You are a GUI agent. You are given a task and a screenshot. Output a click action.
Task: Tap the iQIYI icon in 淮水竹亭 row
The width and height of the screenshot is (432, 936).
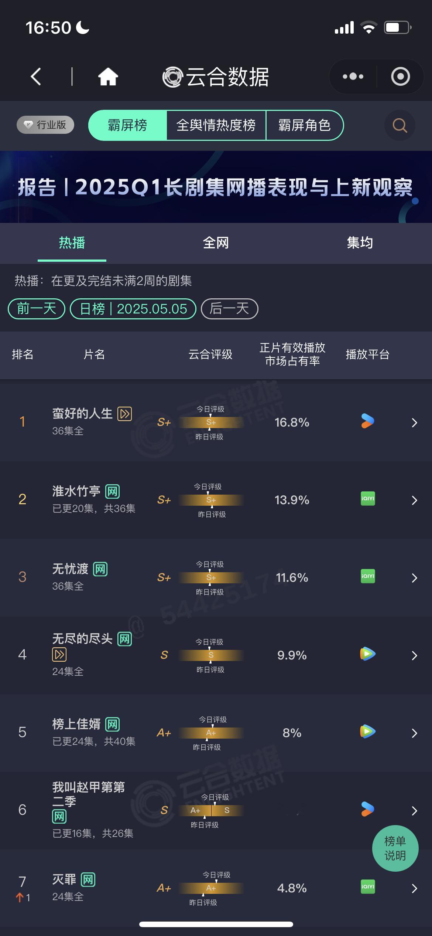pyautogui.click(x=368, y=499)
